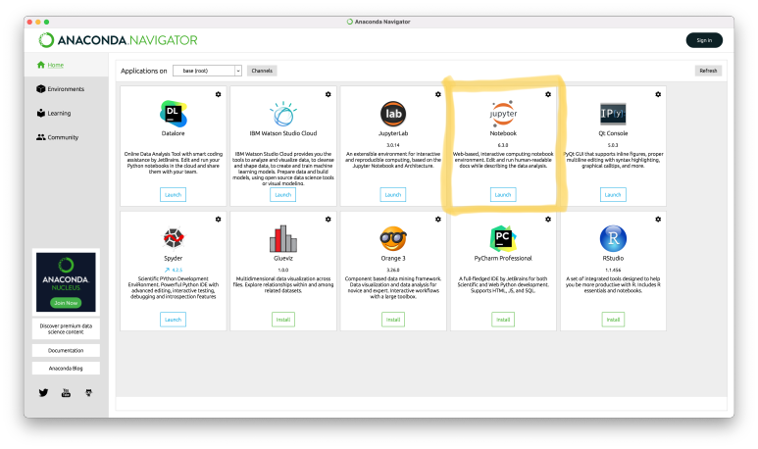This screenshot has height=449, width=758.
Task: Open RStudio card settings gear
Action: (x=658, y=219)
